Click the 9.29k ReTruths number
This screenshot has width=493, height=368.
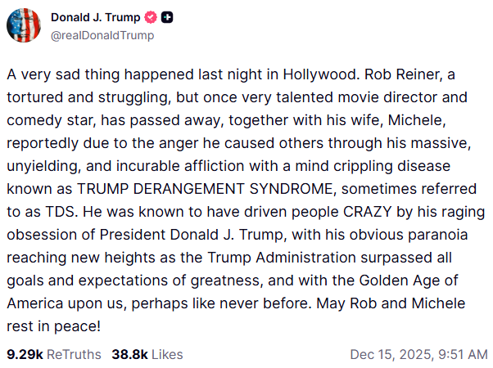25,354
